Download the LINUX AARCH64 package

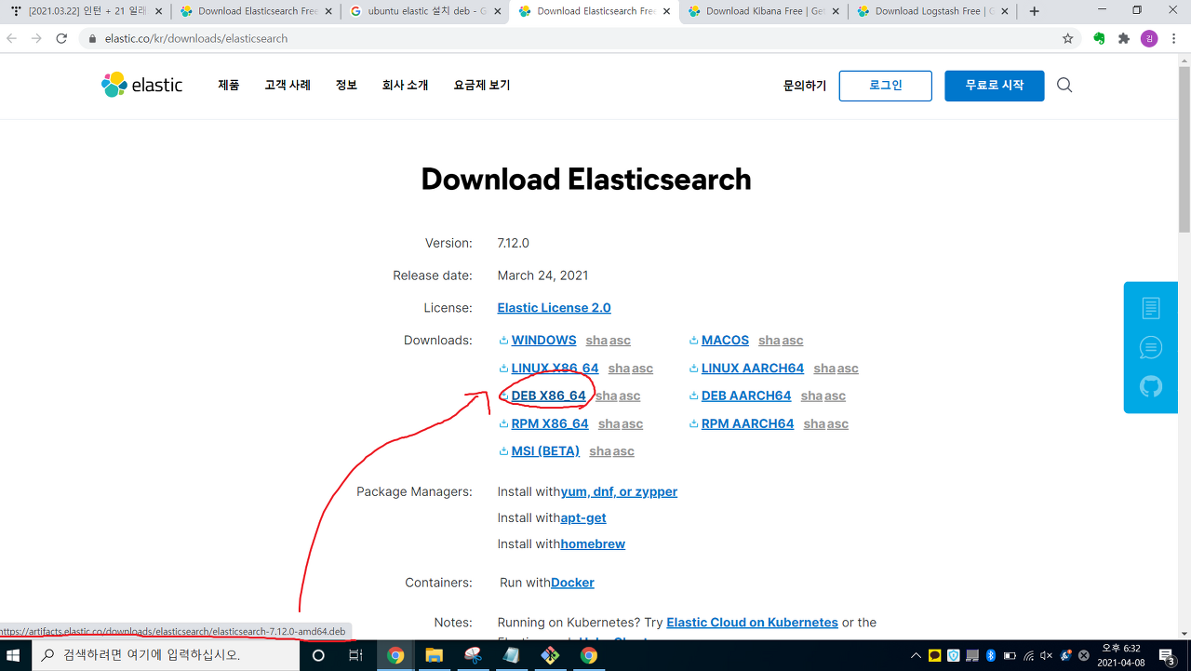[753, 369]
